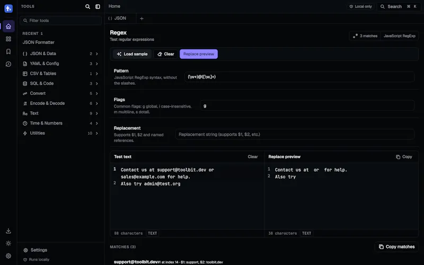Click the Filter tools input
The width and height of the screenshot is (424, 265).
pos(60,21)
